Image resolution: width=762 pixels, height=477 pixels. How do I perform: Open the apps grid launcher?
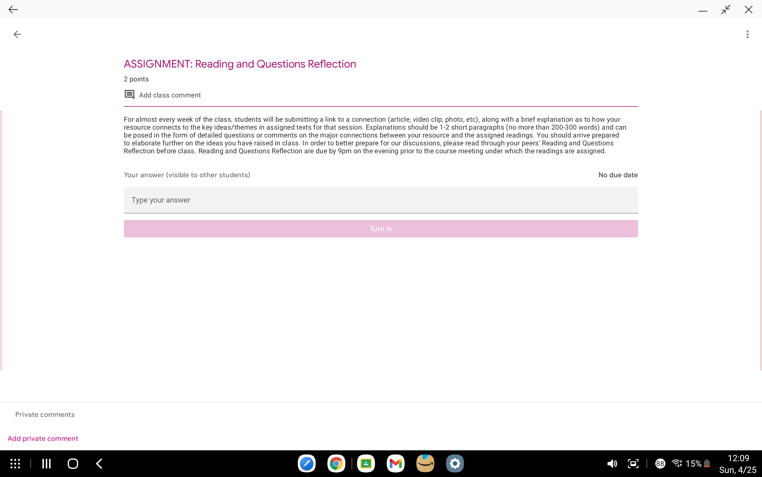15,463
